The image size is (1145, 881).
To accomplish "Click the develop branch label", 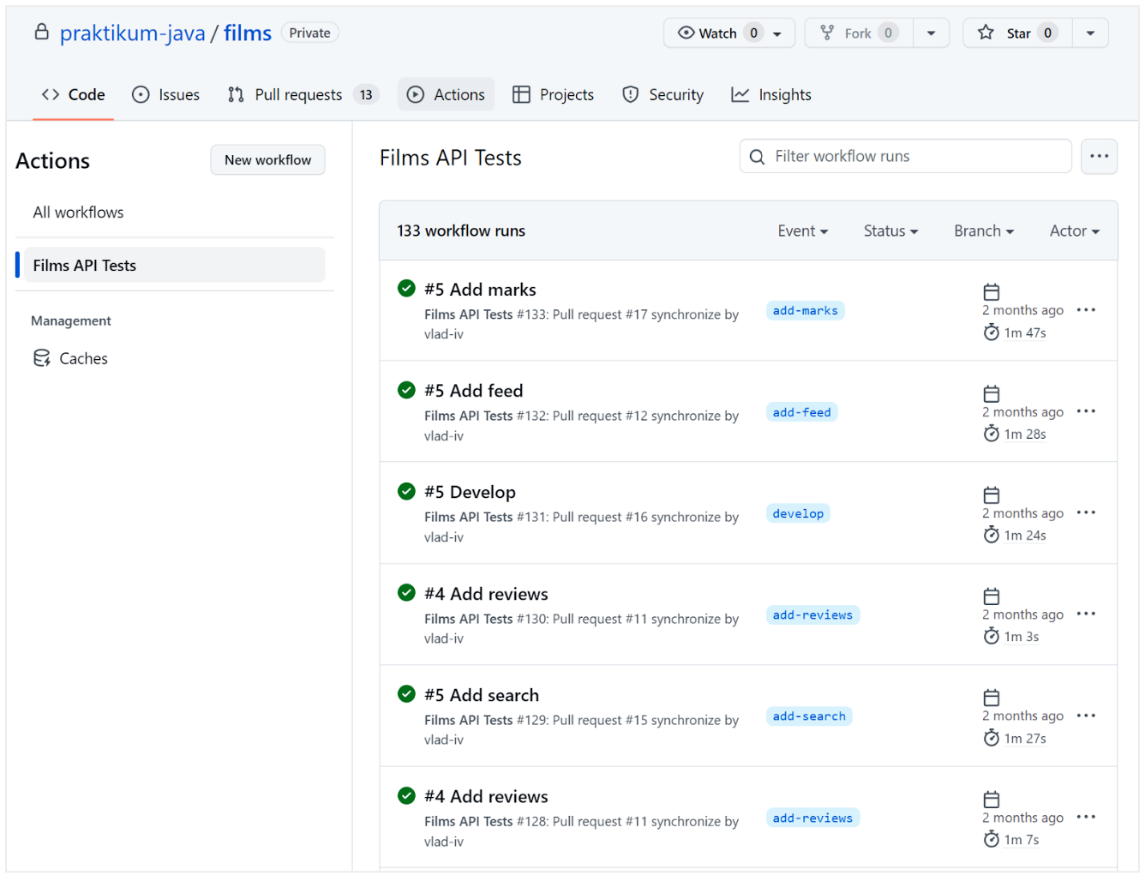I will tap(798, 513).
